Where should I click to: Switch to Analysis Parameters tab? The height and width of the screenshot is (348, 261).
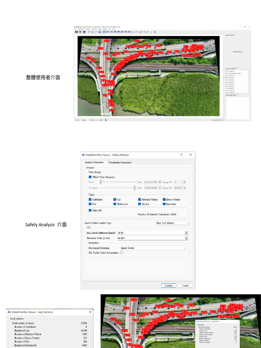[x=94, y=162]
